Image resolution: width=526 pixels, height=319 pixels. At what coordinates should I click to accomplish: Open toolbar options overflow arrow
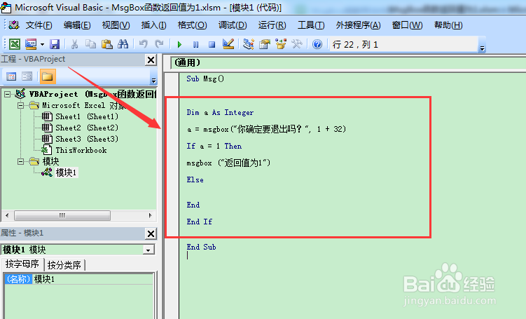[482, 48]
